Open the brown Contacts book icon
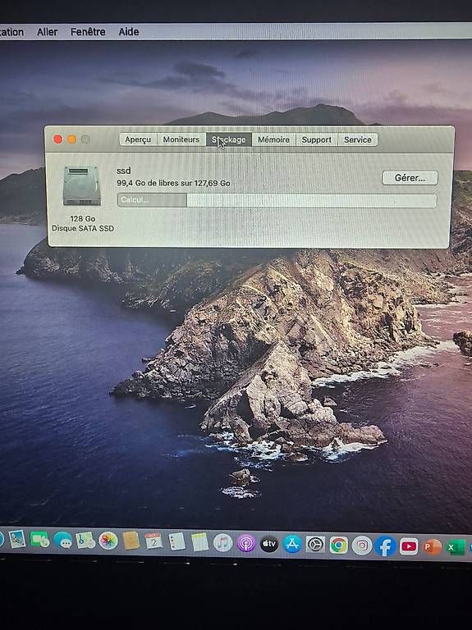This screenshot has height=630, width=472. point(131,541)
